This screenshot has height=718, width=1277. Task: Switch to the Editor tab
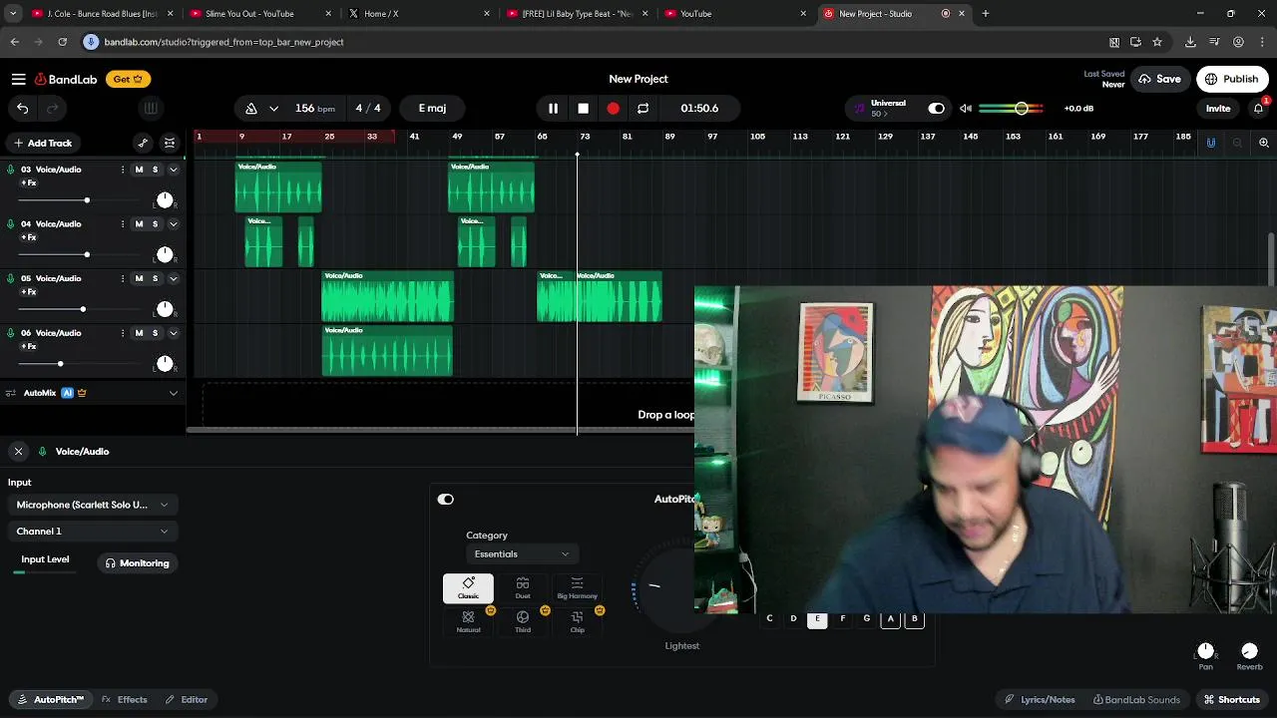coord(187,699)
